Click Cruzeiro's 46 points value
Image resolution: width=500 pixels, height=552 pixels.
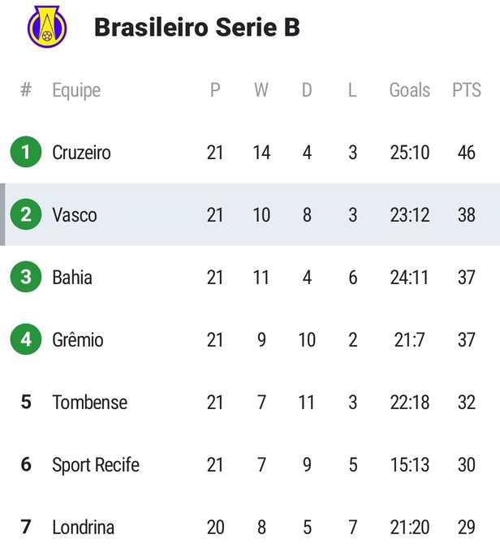point(467,153)
